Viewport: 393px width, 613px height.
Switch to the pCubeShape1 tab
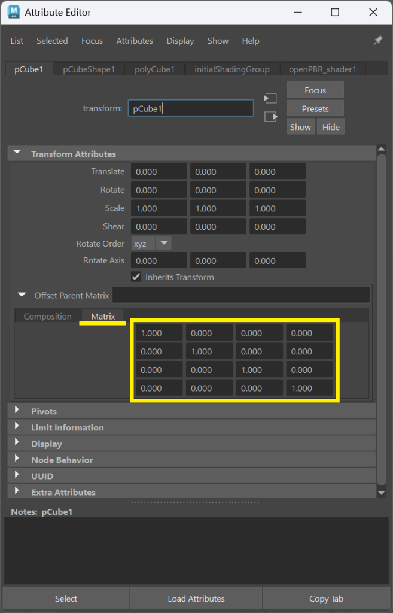click(89, 69)
